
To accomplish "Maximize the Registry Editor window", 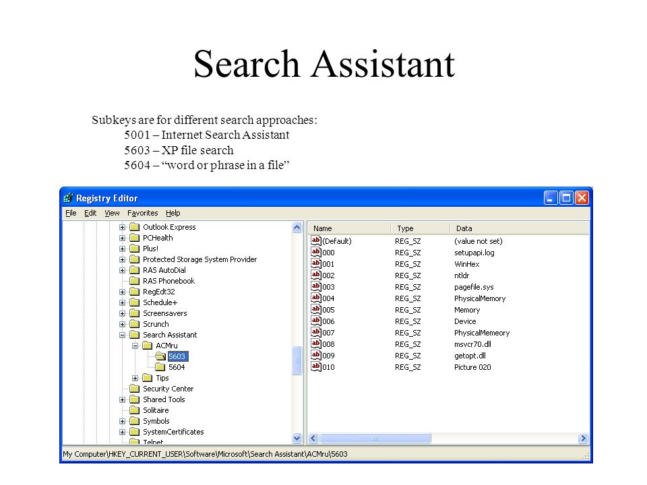I will [x=566, y=198].
